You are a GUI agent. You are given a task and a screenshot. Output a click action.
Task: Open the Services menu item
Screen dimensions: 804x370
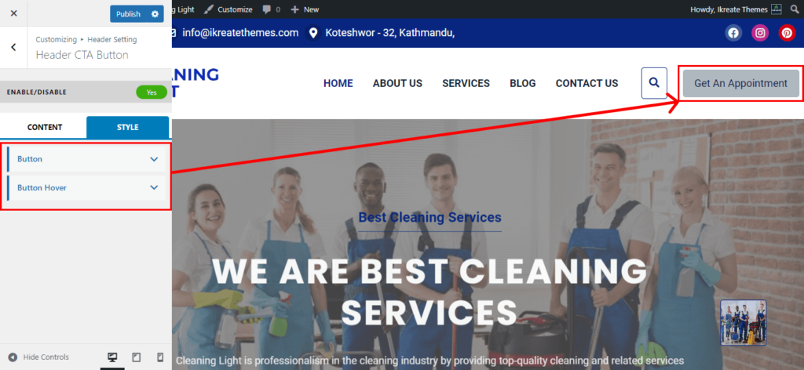[x=466, y=83]
